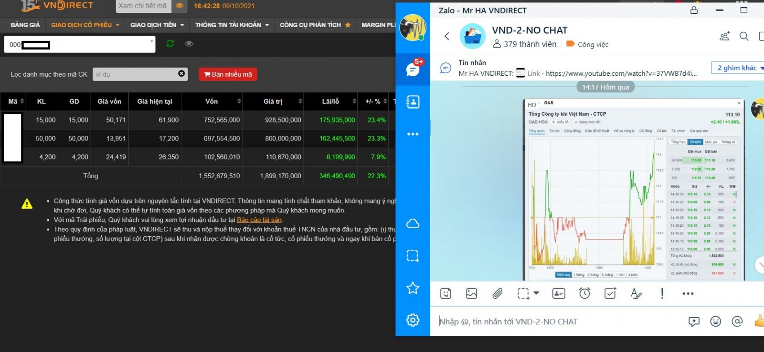Viewport: 764px width, 352px height.
Task: Expand the GIAO DỊCH CỔ PHIẾU menu
Action: click(x=85, y=25)
